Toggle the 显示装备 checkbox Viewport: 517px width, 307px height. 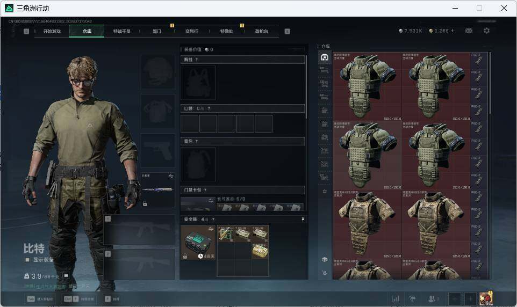(28, 260)
